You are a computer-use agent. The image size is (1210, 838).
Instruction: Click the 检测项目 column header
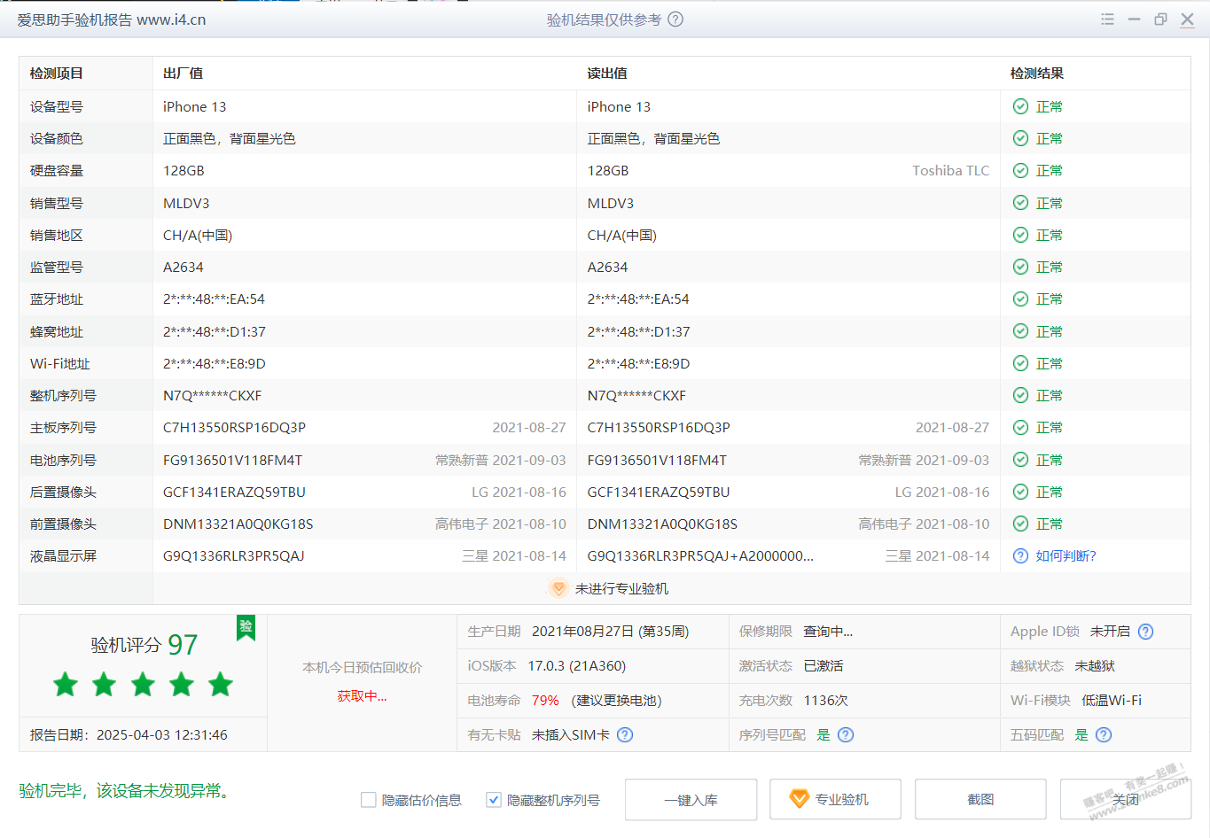click(57, 74)
